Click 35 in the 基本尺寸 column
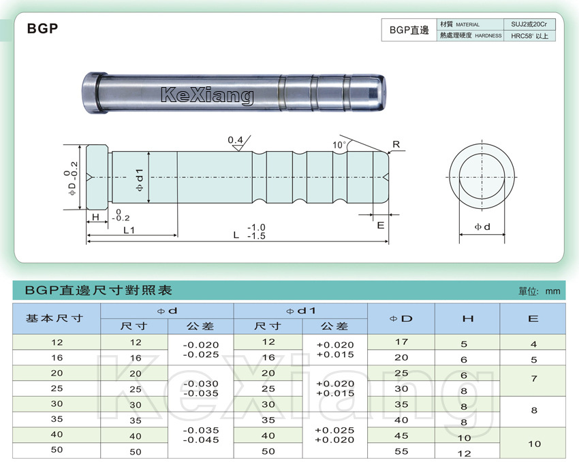 57,419
